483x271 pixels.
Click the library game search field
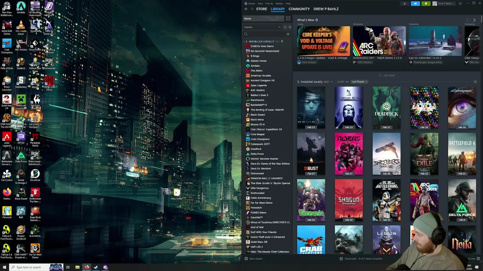266,34
